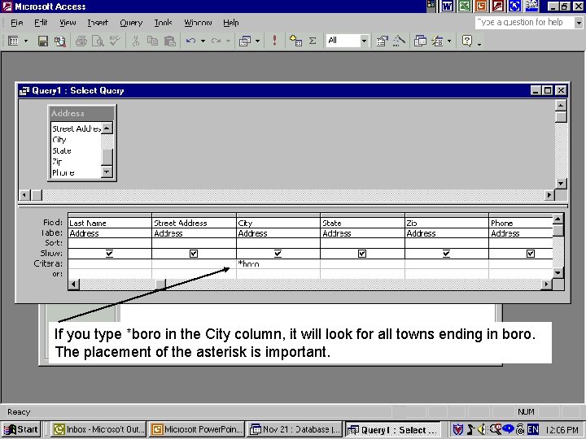Expand the New Object dropdown arrow
Viewport: 586px width, 439px height.
click(449, 41)
